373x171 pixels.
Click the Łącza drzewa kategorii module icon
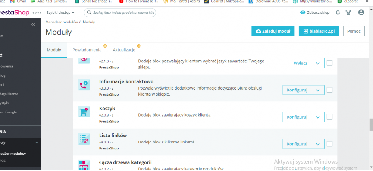[x=84, y=165]
